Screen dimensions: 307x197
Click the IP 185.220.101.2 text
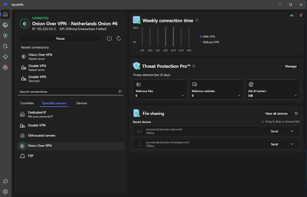click(x=44, y=29)
